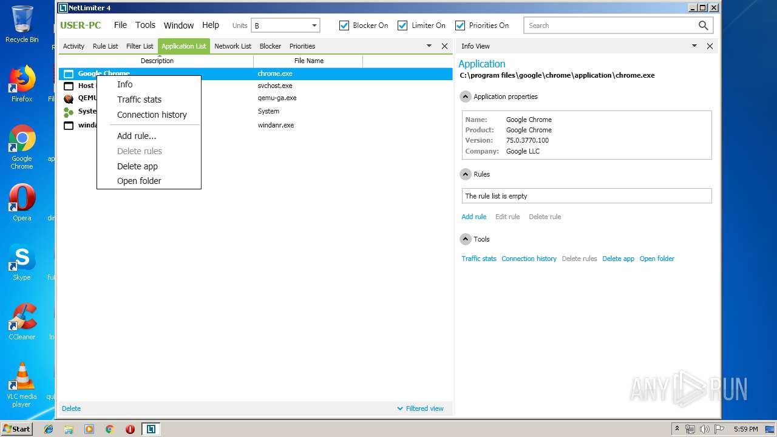Click the search magnifier icon
Viewport: 777px width, 437px height.
point(703,25)
